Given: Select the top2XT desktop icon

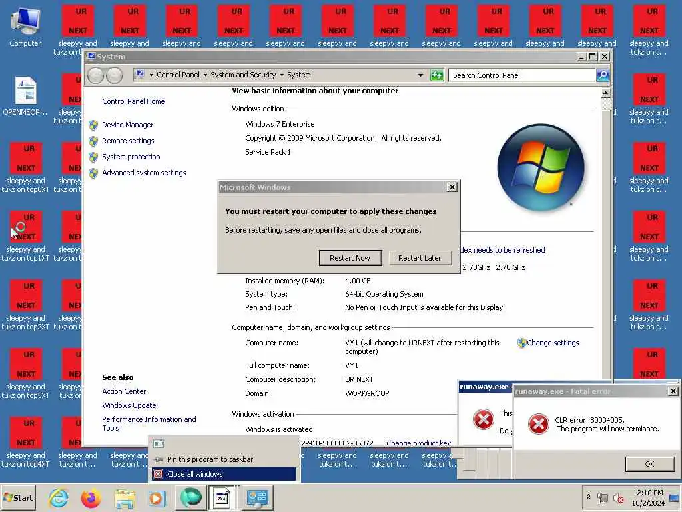Looking at the screenshot, I should point(26,304).
